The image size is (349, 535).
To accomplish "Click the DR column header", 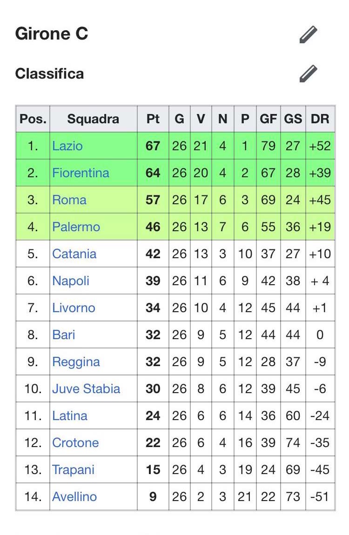I will click(x=320, y=119).
